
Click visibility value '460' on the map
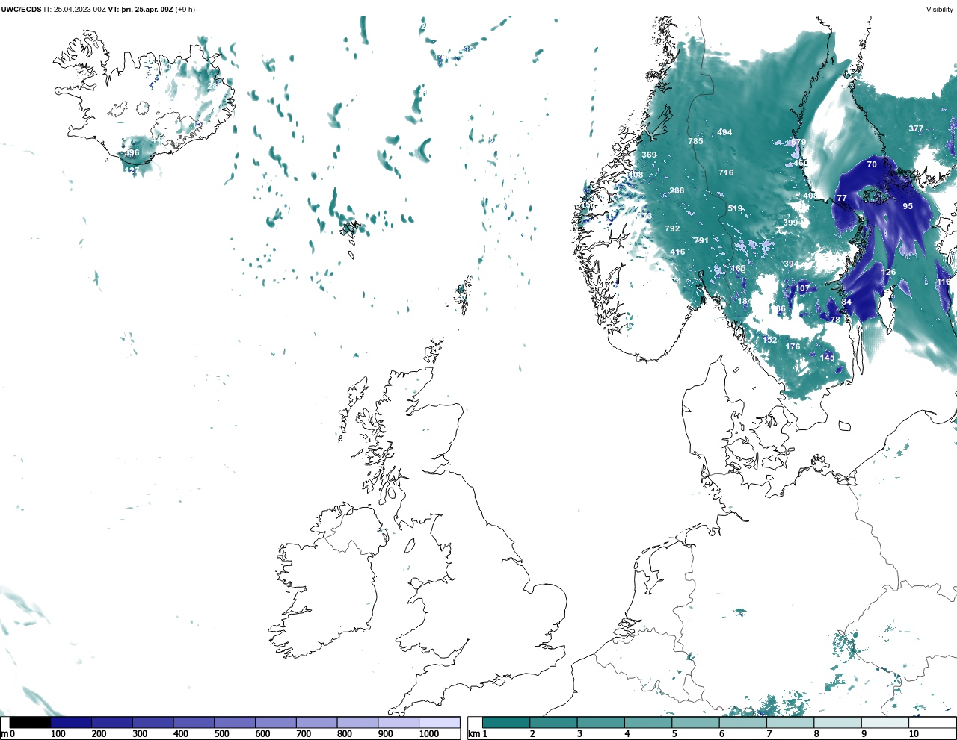click(x=800, y=163)
